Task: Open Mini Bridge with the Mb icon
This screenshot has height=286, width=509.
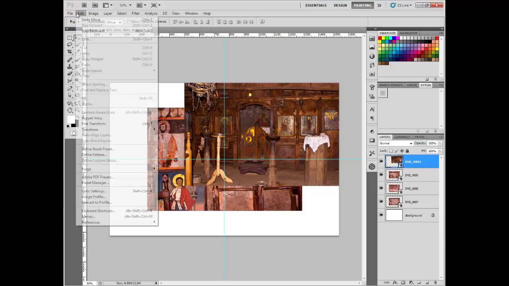Action: pyautogui.click(x=95, y=5)
